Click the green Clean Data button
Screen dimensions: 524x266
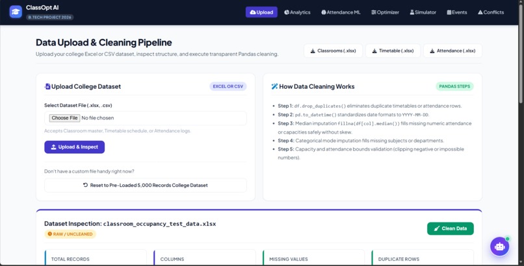[x=450, y=228]
